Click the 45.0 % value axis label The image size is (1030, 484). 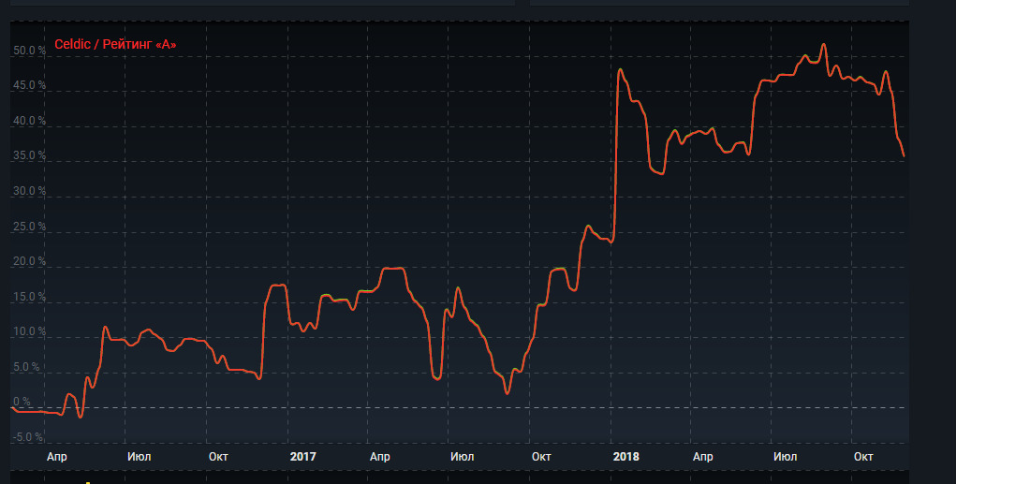tap(28, 85)
